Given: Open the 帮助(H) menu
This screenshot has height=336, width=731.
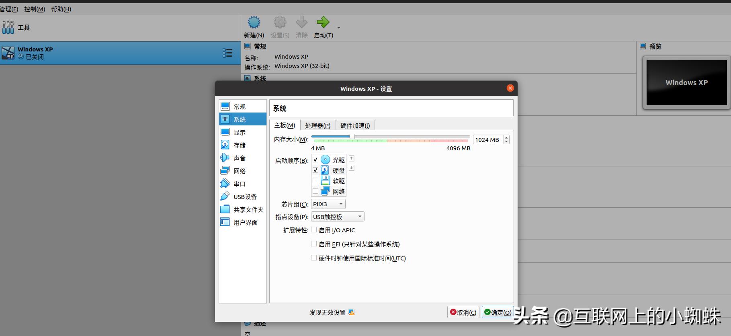Looking at the screenshot, I should click(x=61, y=9).
